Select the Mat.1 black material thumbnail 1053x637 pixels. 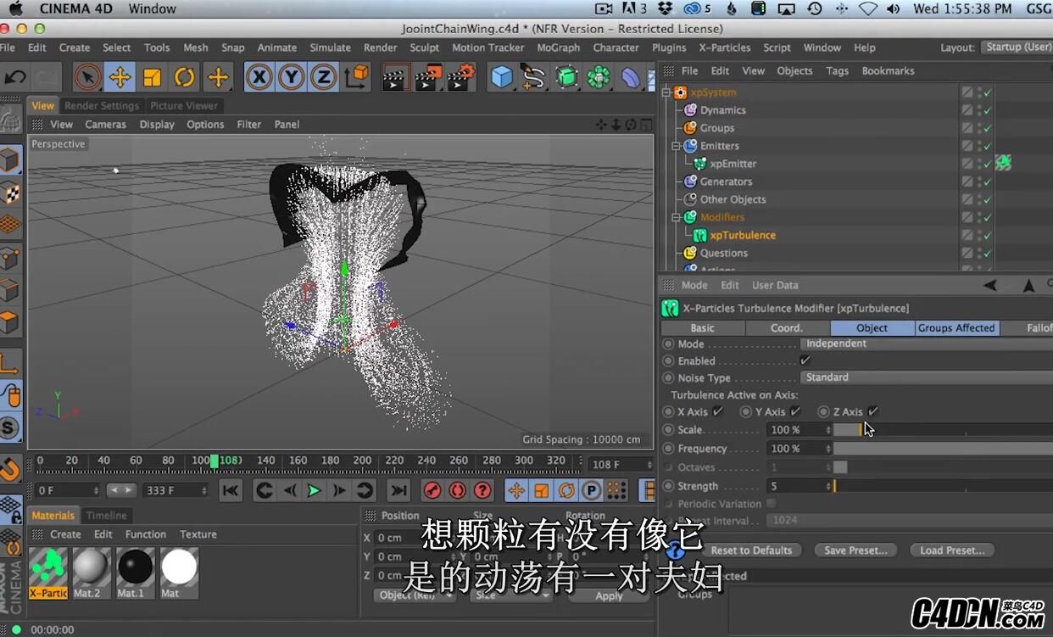pyautogui.click(x=135, y=573)
